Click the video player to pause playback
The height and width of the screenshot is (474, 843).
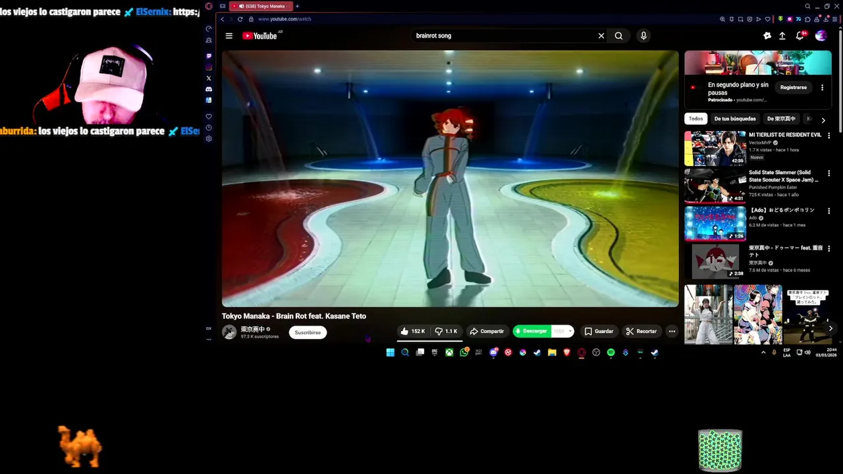click(450, 178)
